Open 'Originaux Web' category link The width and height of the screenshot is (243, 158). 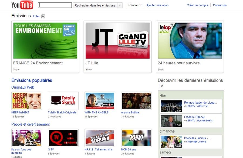point(23,87)
